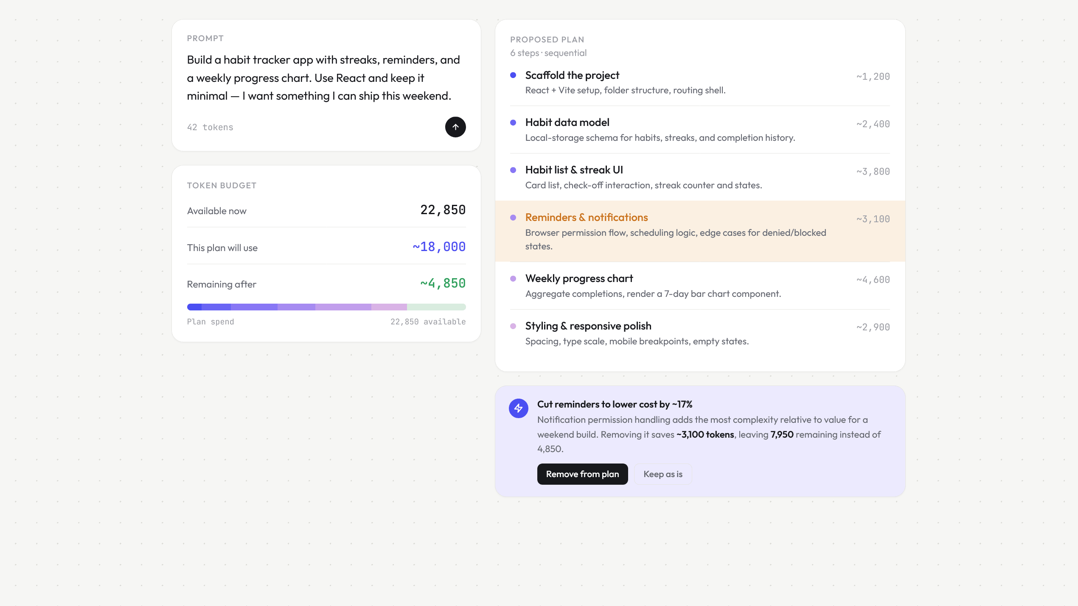Click the Aggregate completions description
Image resolution: width=1078 pixels, height=606 pixels.
pos(653,294)
